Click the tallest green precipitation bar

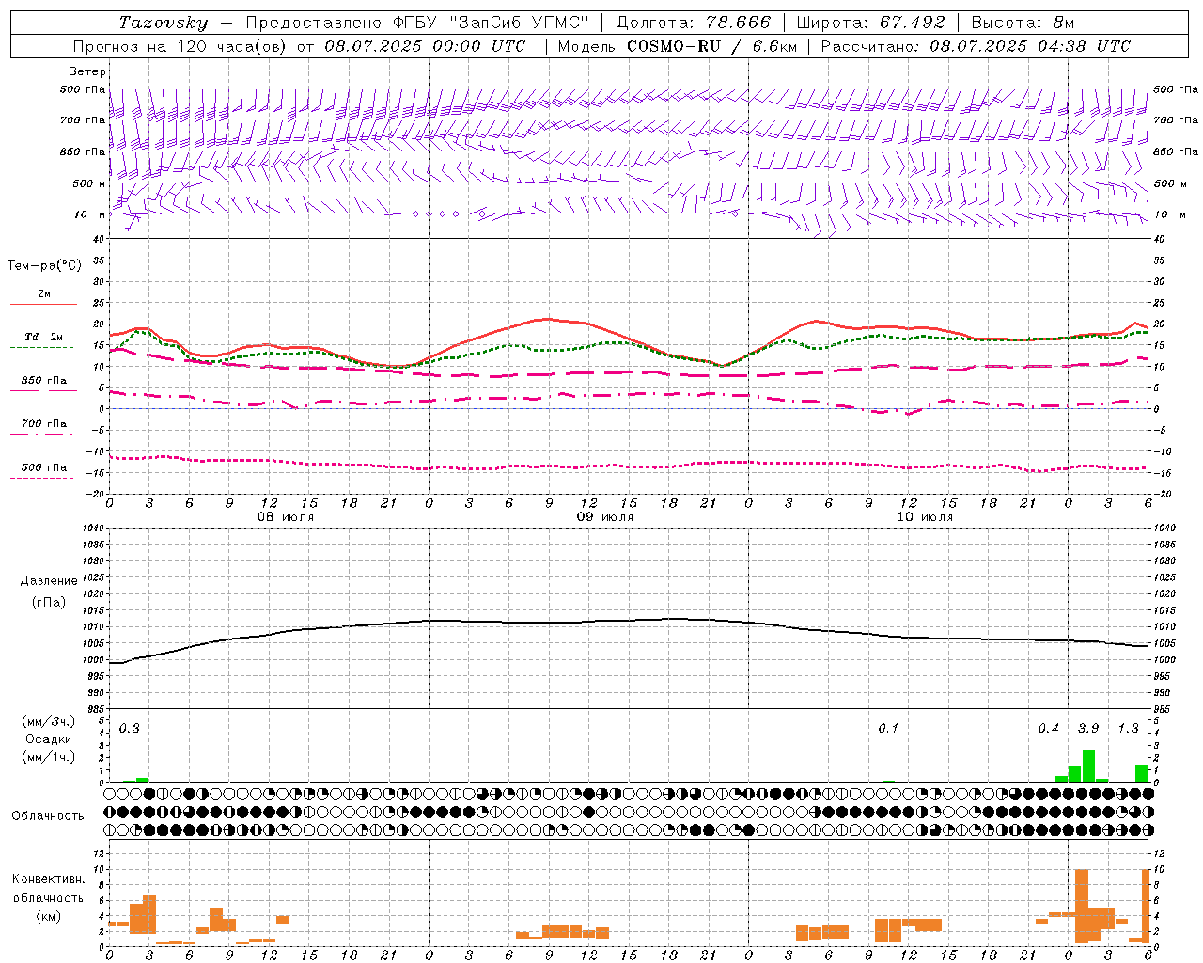coord(1088,766)
